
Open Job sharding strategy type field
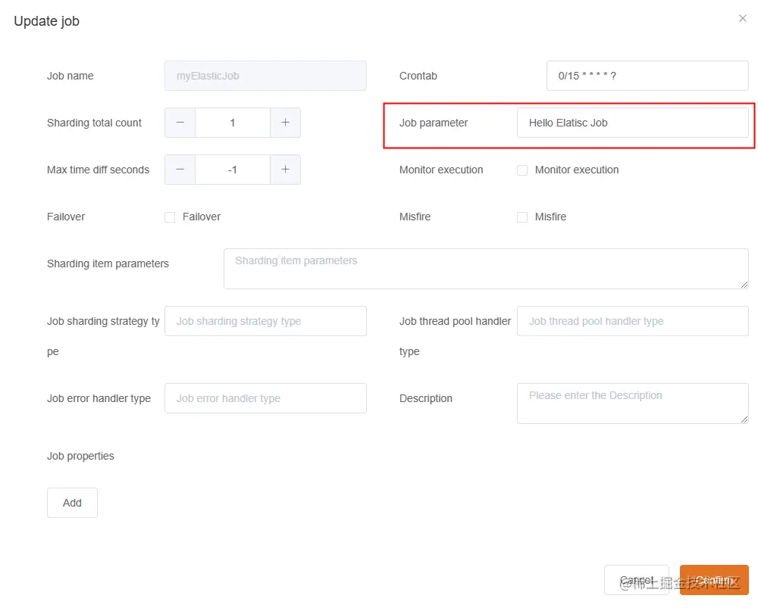point(265,321)
